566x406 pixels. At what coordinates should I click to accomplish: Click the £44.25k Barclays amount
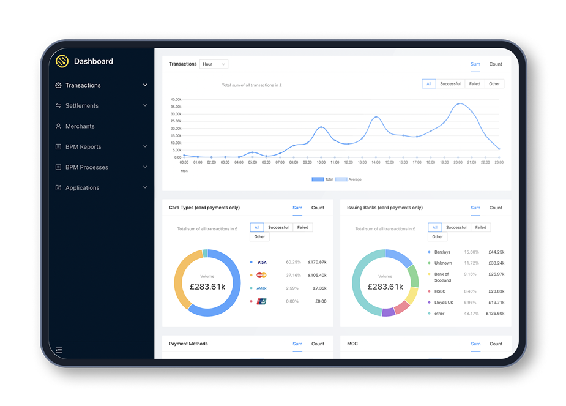click(x=496, y=252)
